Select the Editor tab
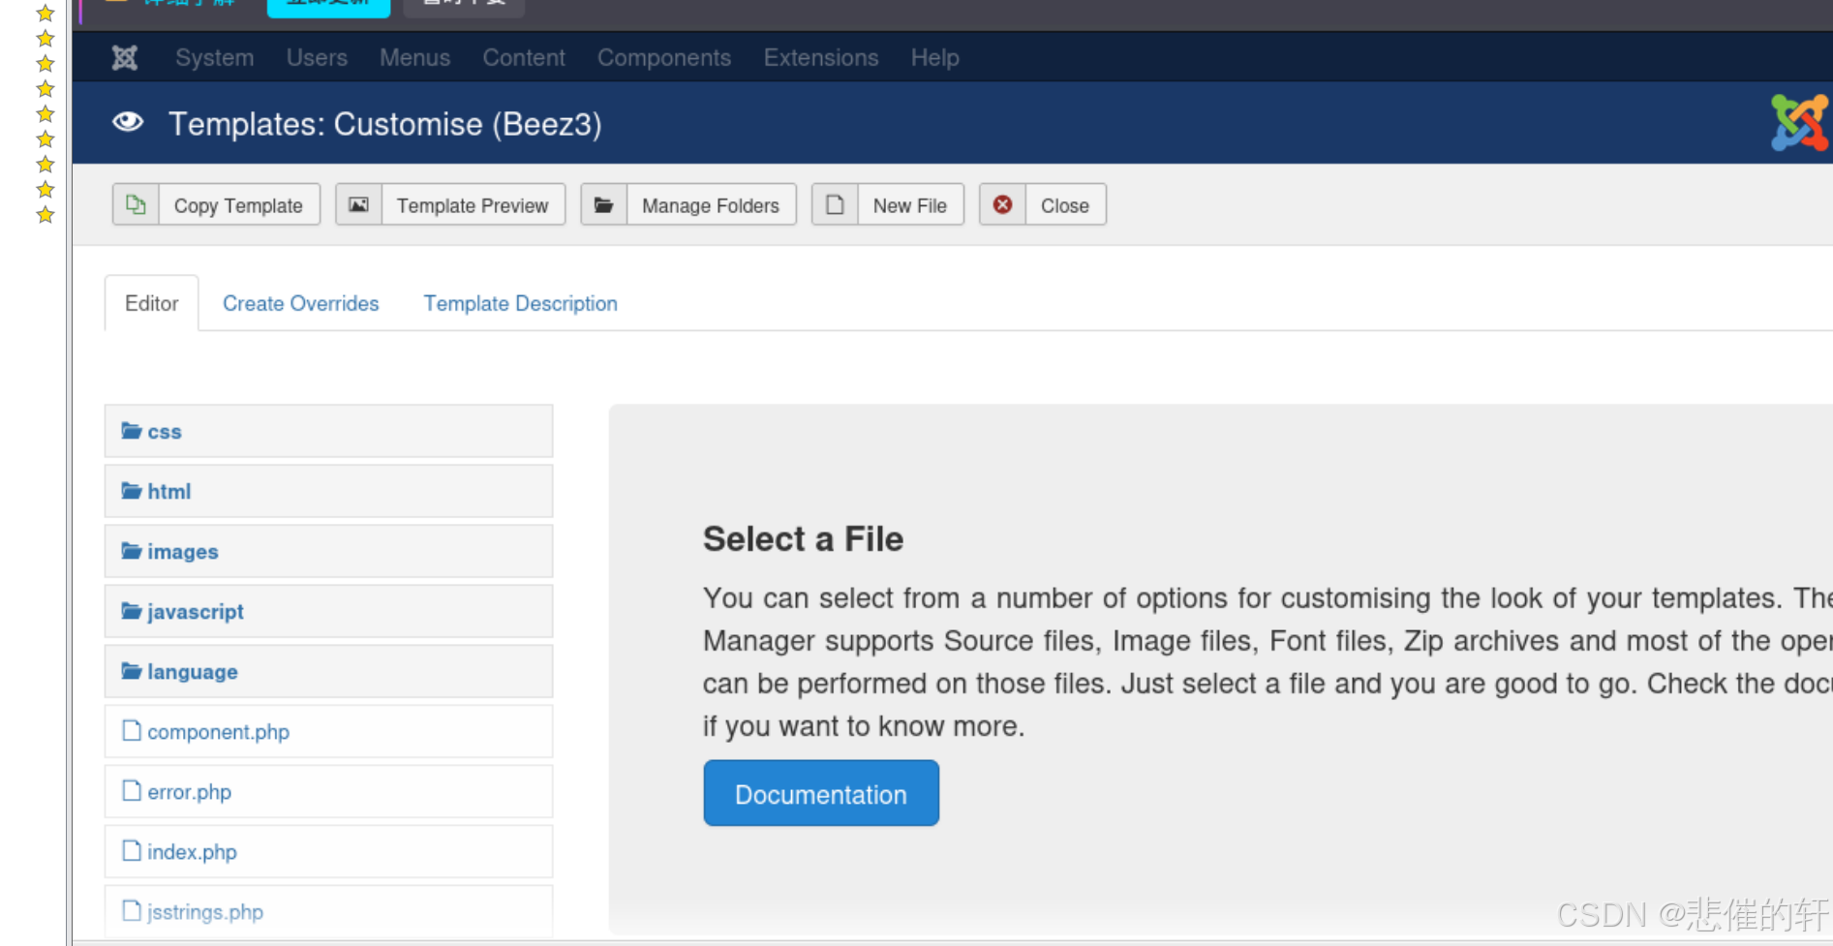 click(152, 303)
